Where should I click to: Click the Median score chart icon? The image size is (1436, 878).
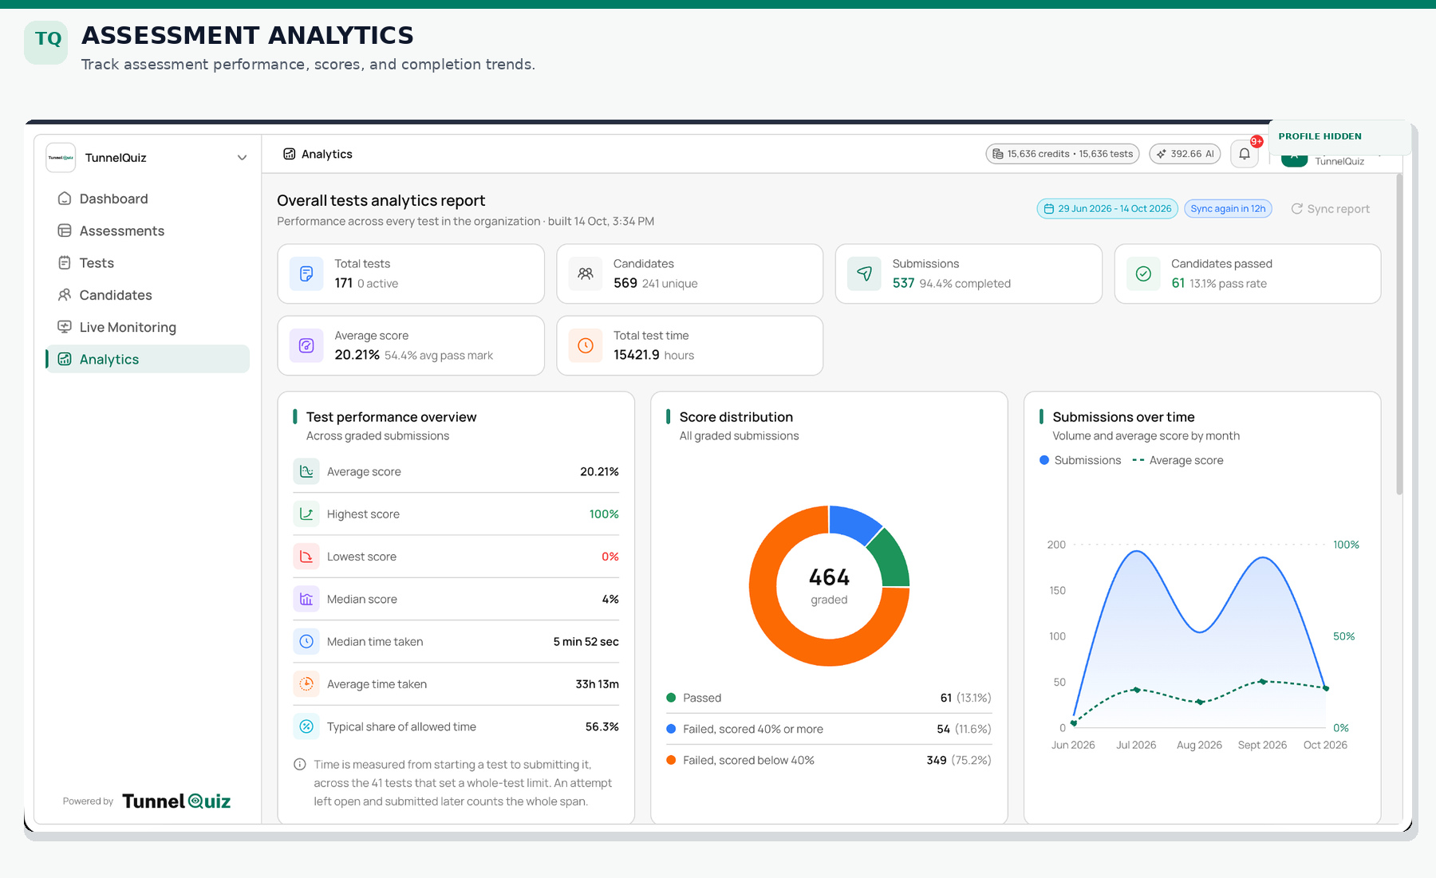[x=306, y=599]
